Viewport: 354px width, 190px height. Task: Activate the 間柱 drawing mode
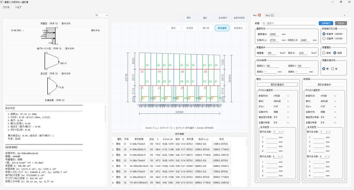coord(173,28)
